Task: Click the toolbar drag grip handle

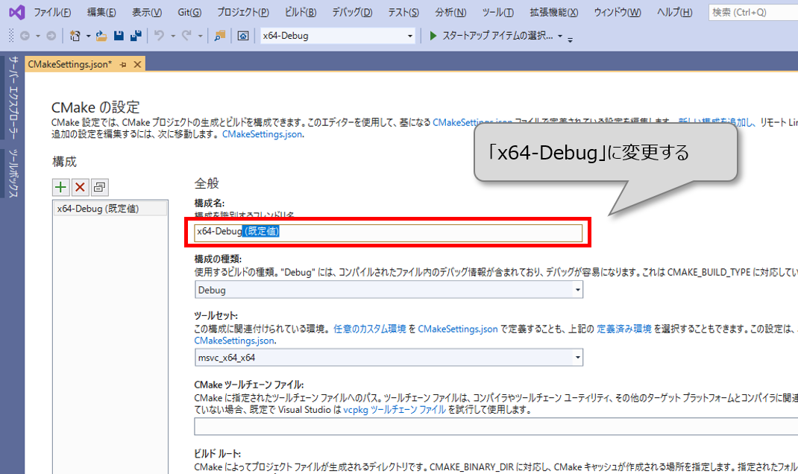Action: tap(11, 36)
